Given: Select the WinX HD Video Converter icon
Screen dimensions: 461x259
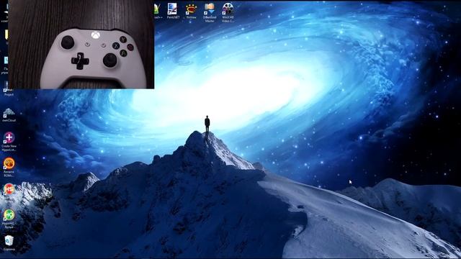Looking at the screenshot, I should click(x=228, y=12).
